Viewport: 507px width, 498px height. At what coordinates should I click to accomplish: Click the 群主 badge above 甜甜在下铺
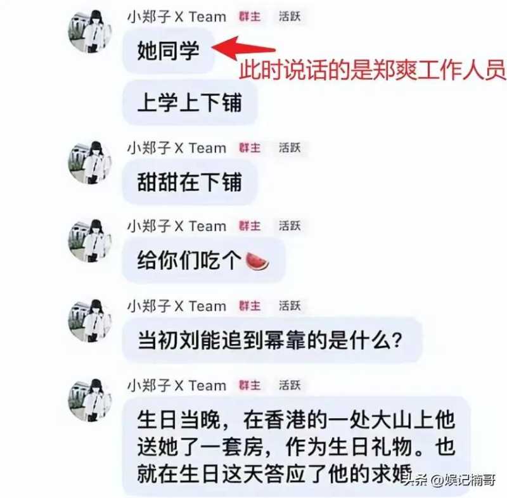coord(250,148)
